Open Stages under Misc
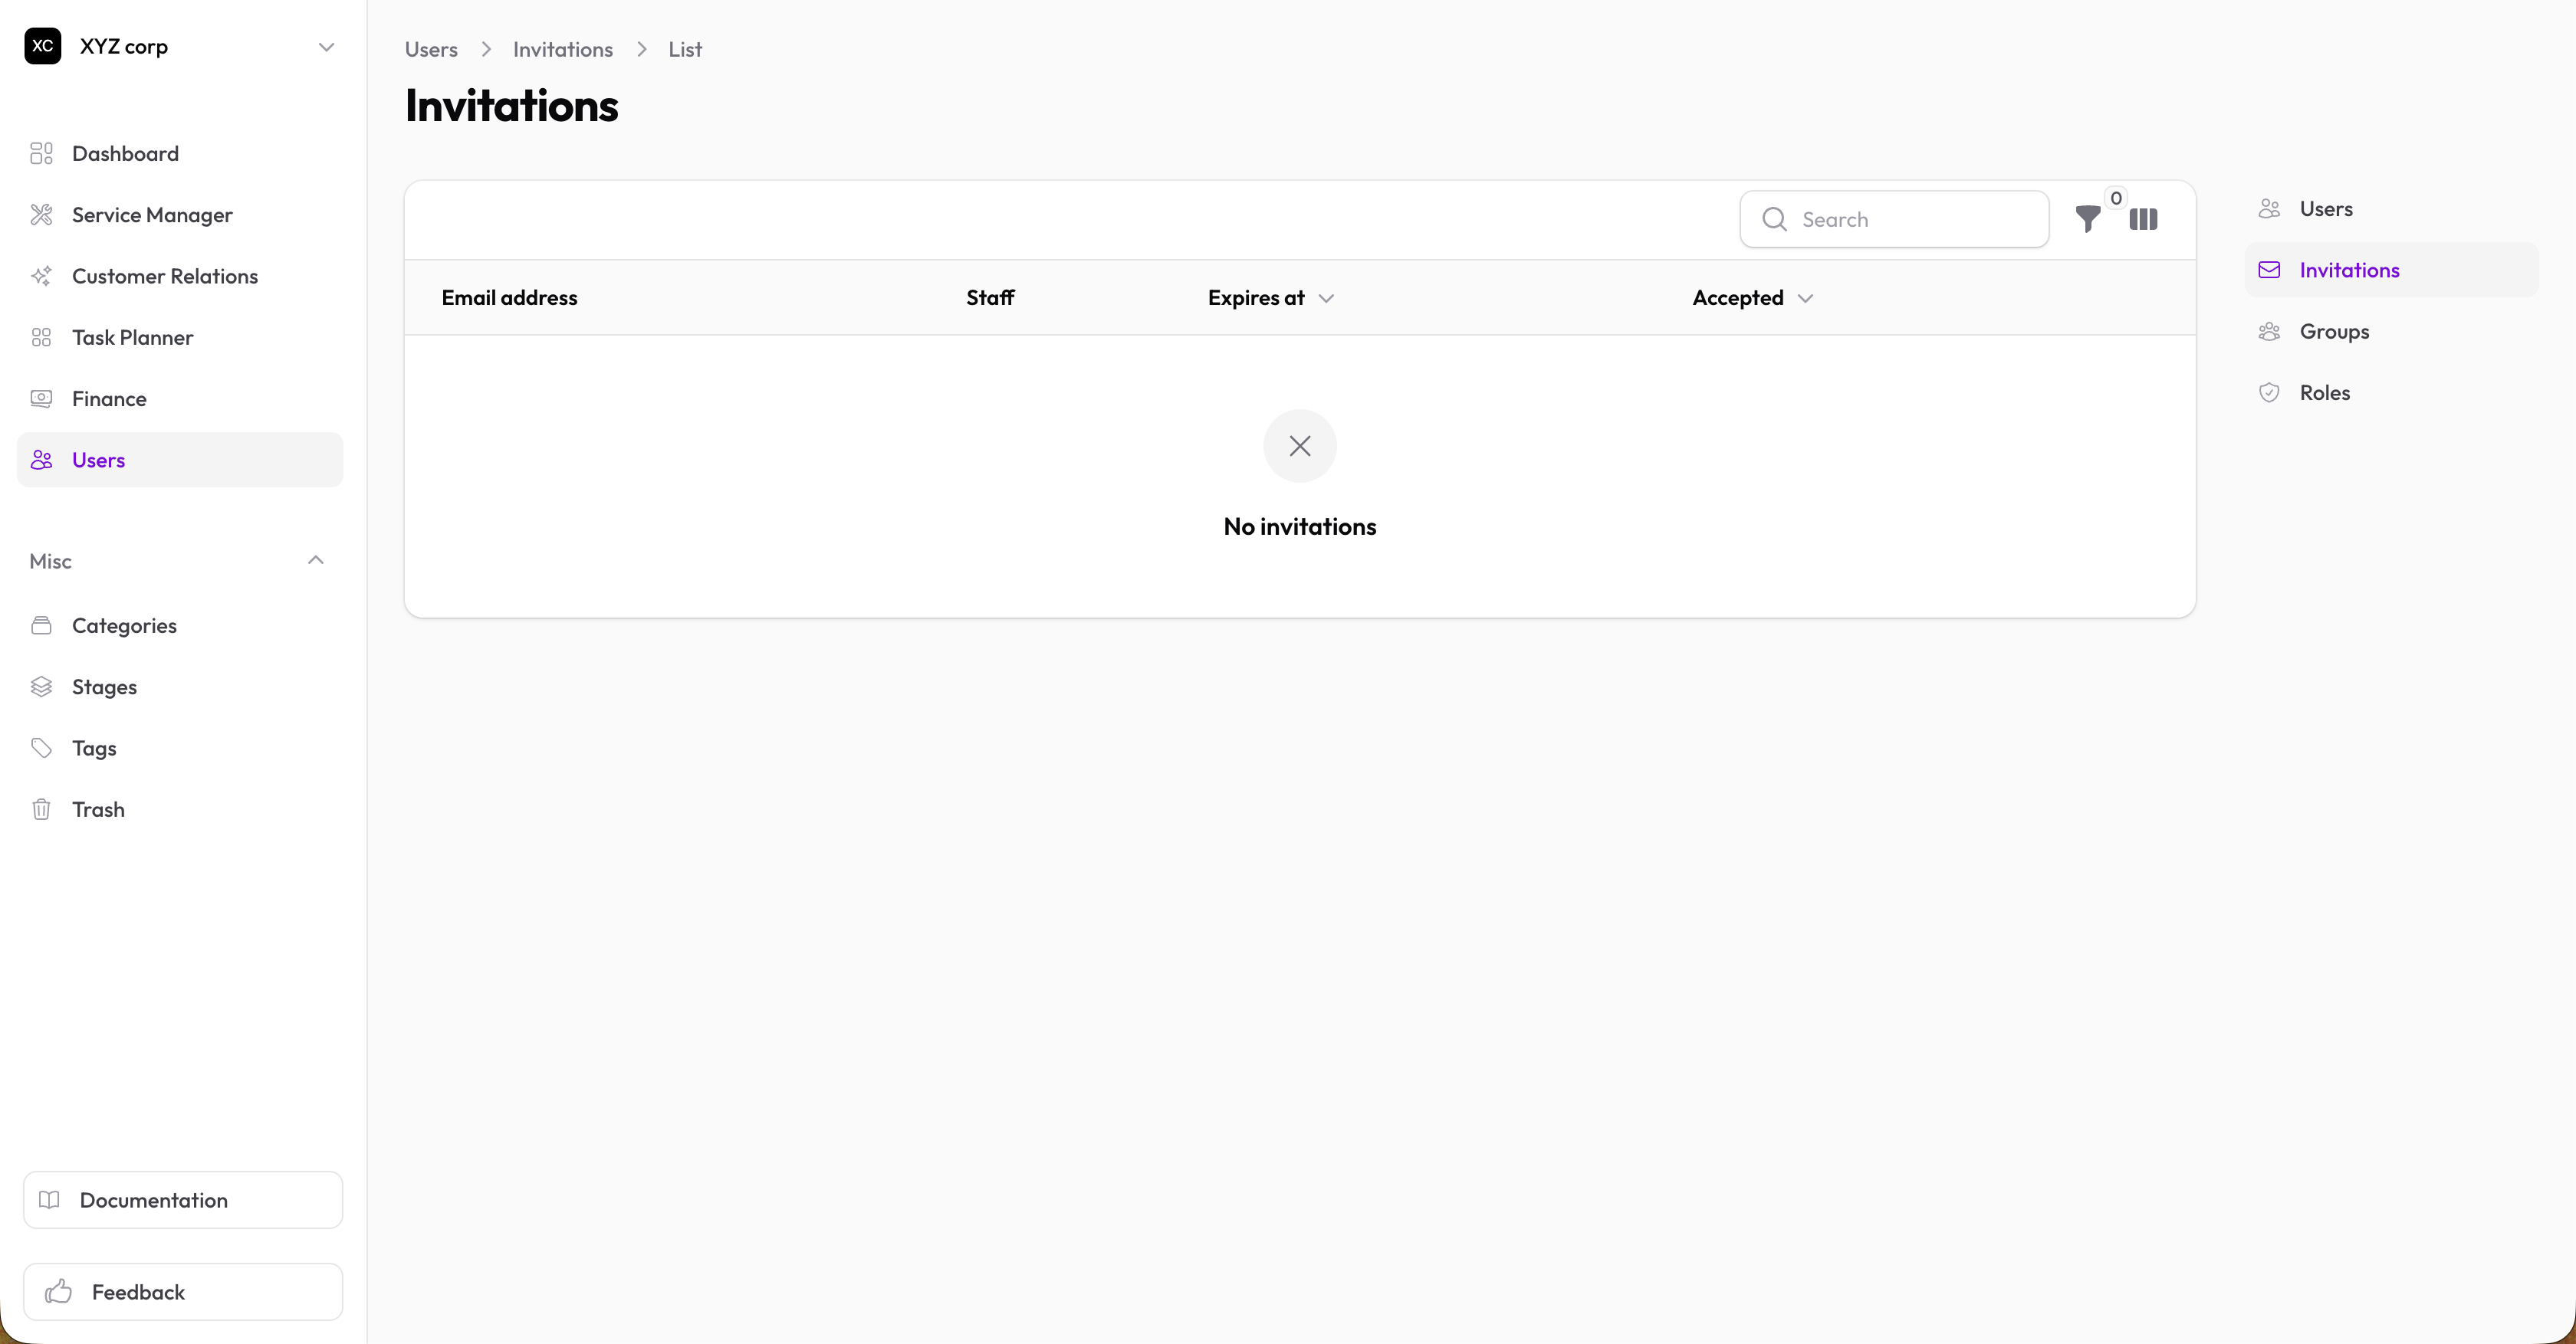Viewport: 2576px width, 1344px height. (180, 687)
